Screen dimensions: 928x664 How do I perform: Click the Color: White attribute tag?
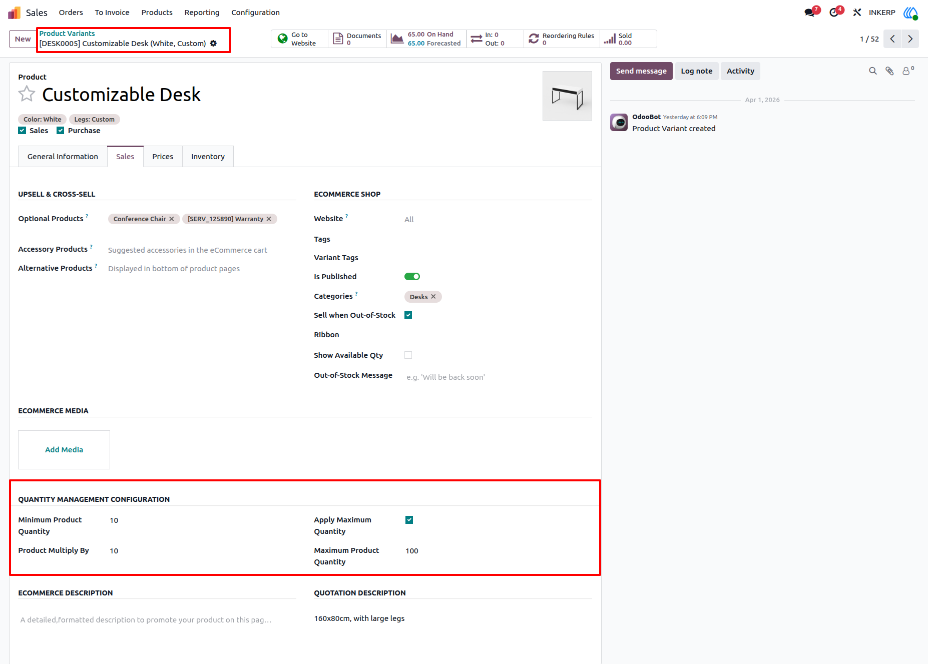tap(43, 120)
